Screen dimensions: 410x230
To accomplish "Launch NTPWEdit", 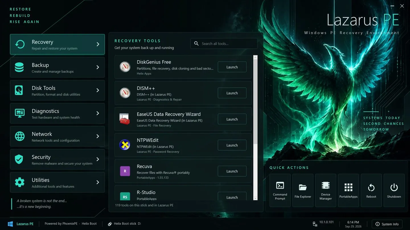I will (x=232, y=145).
